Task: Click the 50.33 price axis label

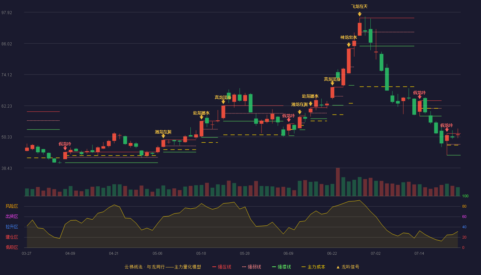Action: (x=7, y=137)
